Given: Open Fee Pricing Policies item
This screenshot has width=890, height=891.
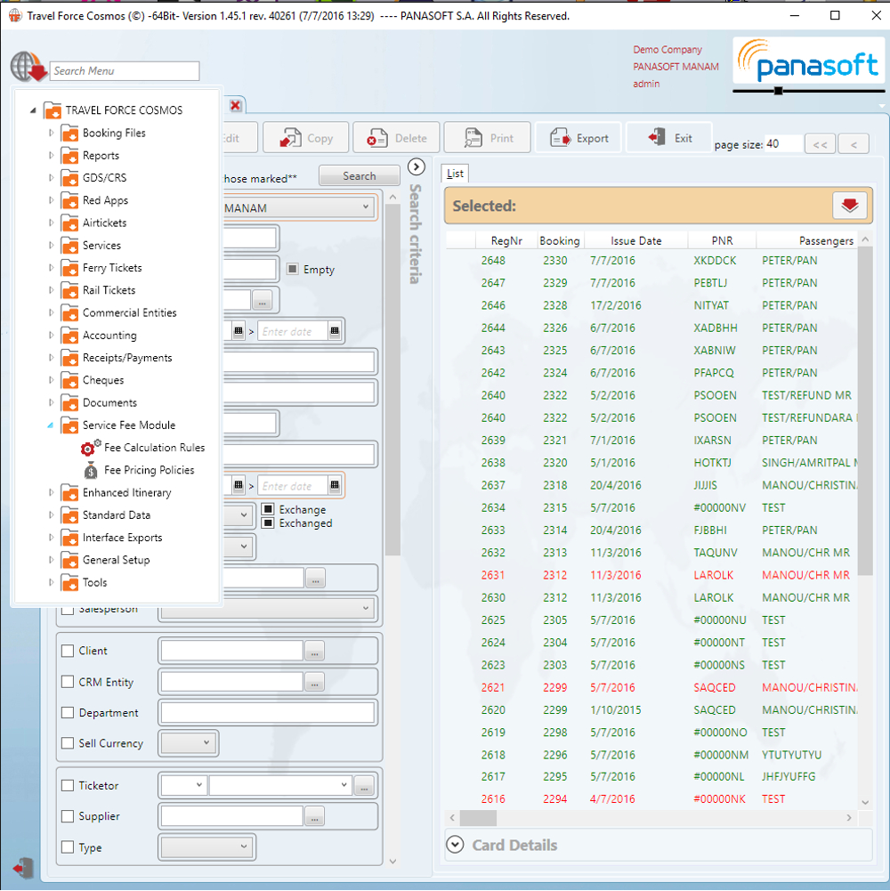Looking at the screenshot, I should pyautogui.click(x=149, y=470).
